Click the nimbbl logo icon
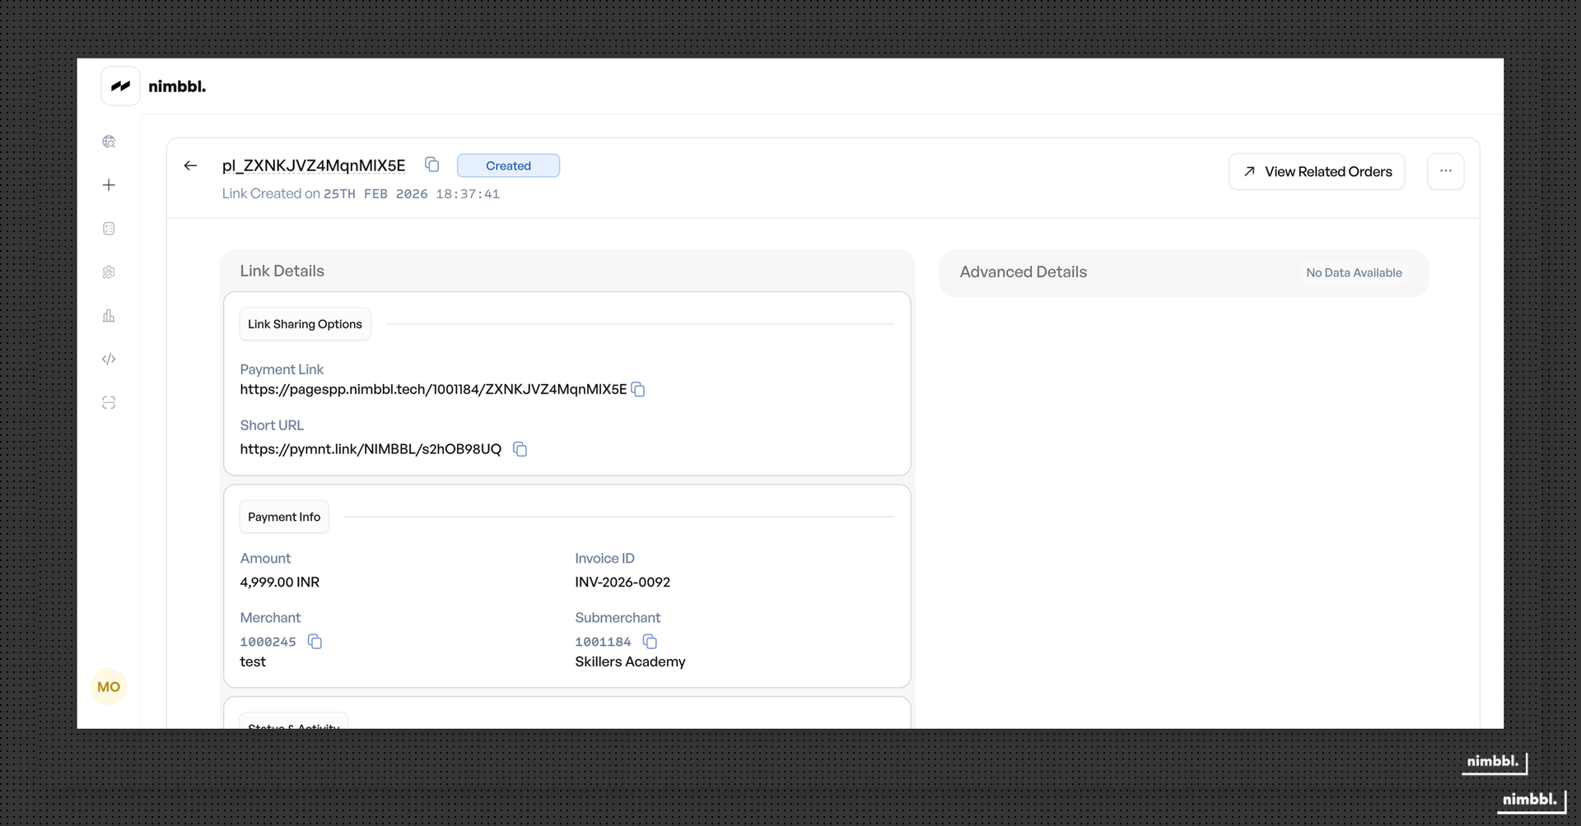Image resolution: width=1581 pixels, height=826 pixels. pyautogui.click(x=119, y=86)
